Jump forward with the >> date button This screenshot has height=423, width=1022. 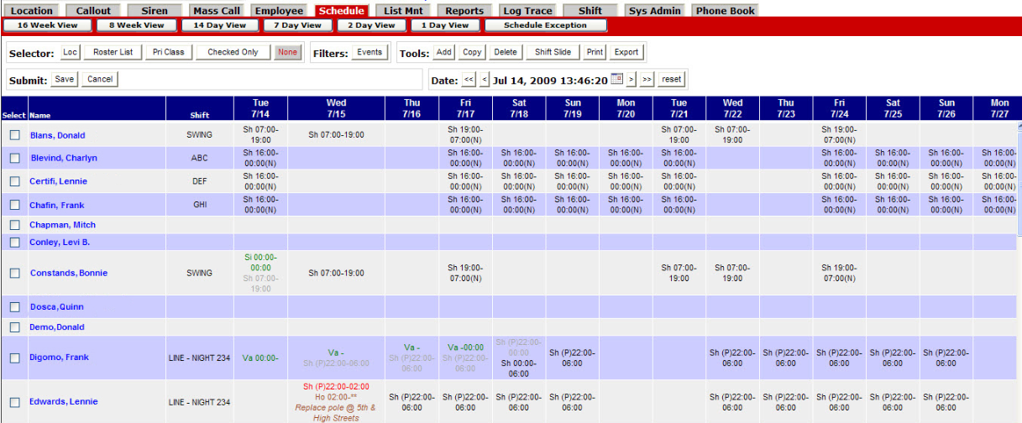646,79
